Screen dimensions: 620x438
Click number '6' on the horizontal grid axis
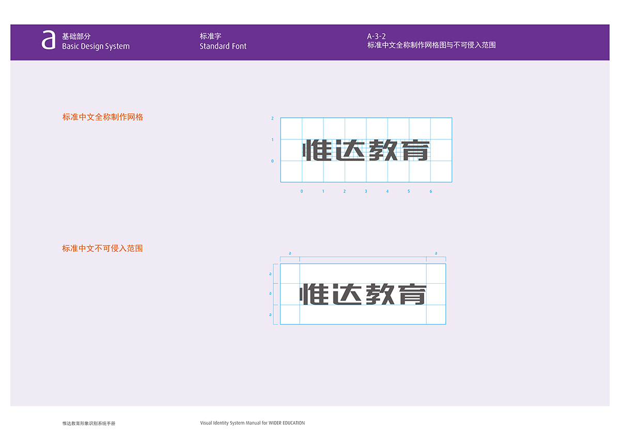point(430,191)
